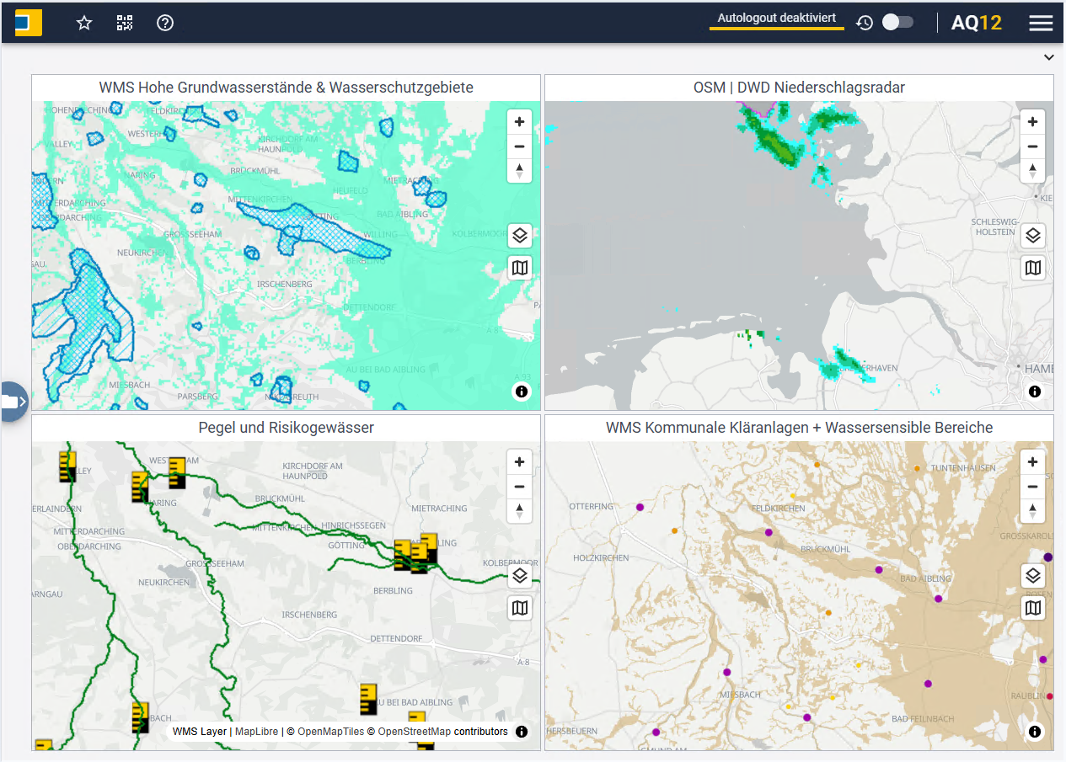
Task: Click the Pegel und Risikogewässer title
Action: [x=286, y=428]
